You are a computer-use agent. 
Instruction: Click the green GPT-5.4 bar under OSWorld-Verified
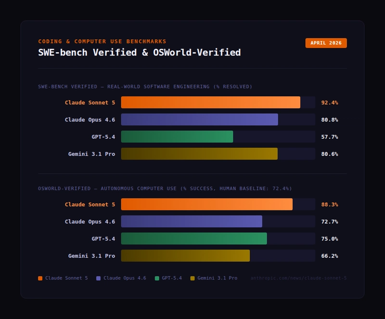194,239
